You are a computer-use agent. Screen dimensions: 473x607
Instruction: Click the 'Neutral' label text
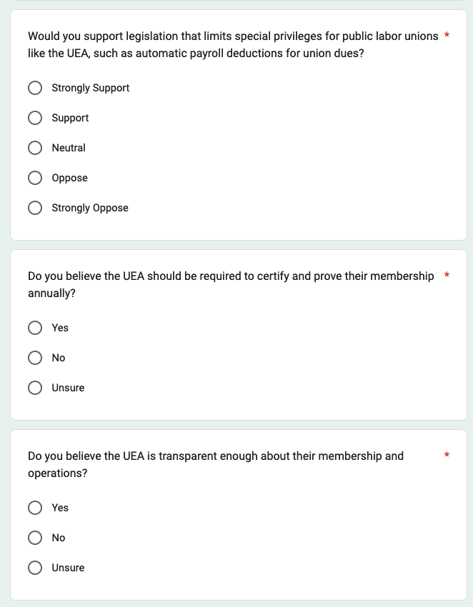(69, 148)
